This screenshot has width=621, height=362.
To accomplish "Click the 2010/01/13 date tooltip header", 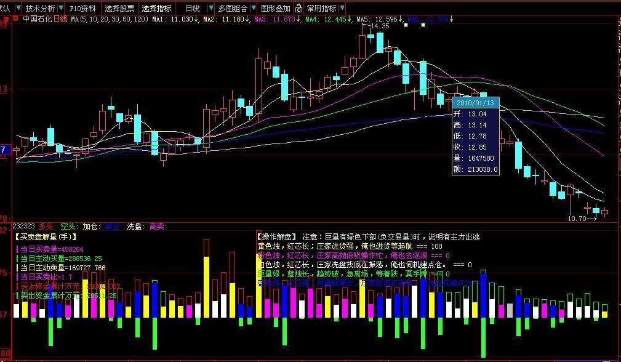I will [x=475, y=103].
